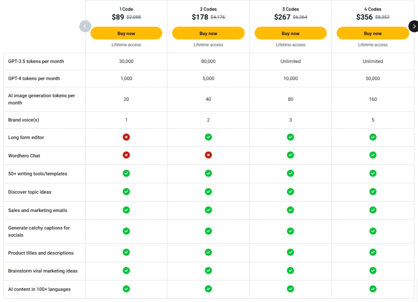Click Unlimited GPT-3.5 value under 3 Codes
The image size is (418, 302).
point(290,61)
